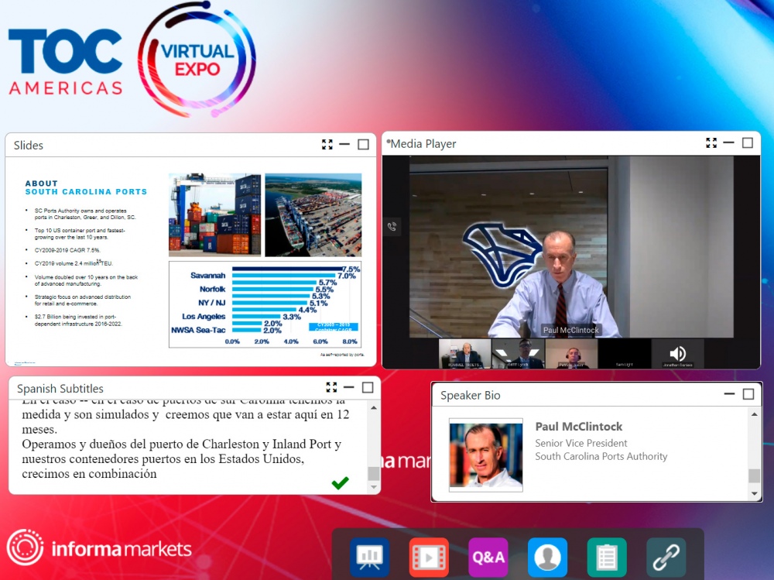Open the clipboard survey dock icon
The height and width of the screenshot is (580, 774).
[607, 558]
